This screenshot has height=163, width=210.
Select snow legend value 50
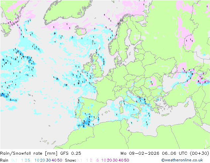[x=127, y=160]
